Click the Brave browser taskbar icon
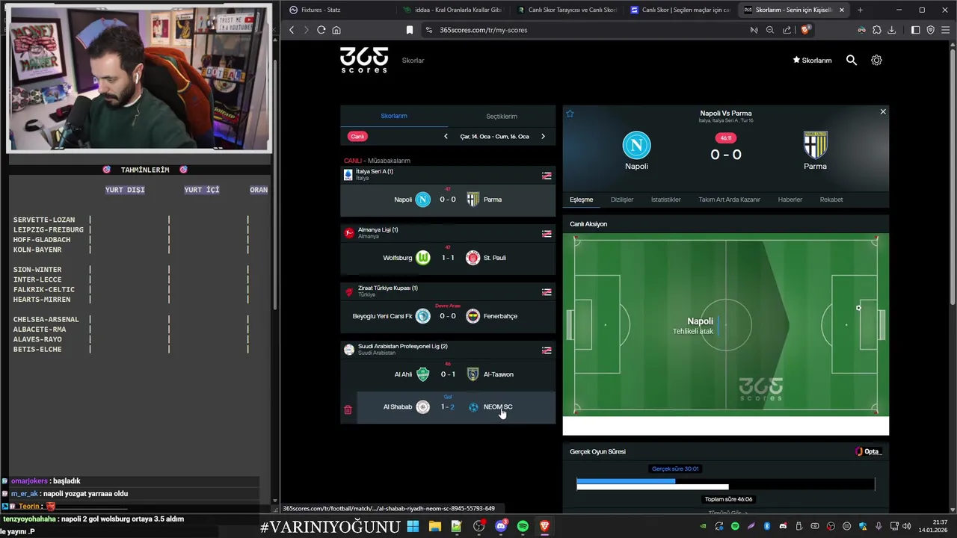Image resolution: width=957 pixels, height=538 pixels. (544, 527)
